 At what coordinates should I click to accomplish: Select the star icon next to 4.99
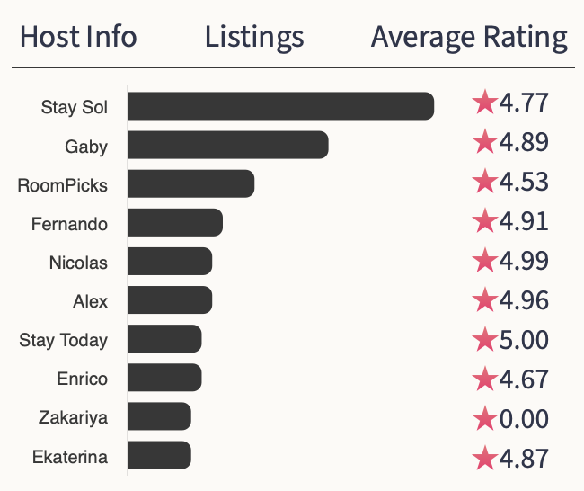(x=484, y=261)
